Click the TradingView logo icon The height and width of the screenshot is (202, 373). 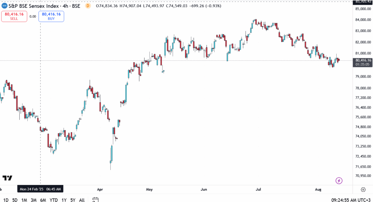click(x=7, y=178)
